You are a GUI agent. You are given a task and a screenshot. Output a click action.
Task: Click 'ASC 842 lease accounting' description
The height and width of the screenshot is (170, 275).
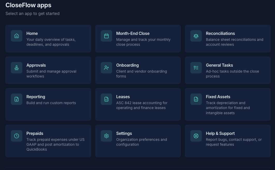[142, 105]
